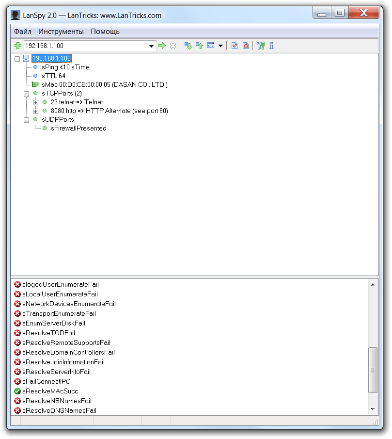Image resolution: width=392 pixels, height=439 pixels.
Task: Click the sResolveTODFail log entry
Action: click(x=48, y=333)
